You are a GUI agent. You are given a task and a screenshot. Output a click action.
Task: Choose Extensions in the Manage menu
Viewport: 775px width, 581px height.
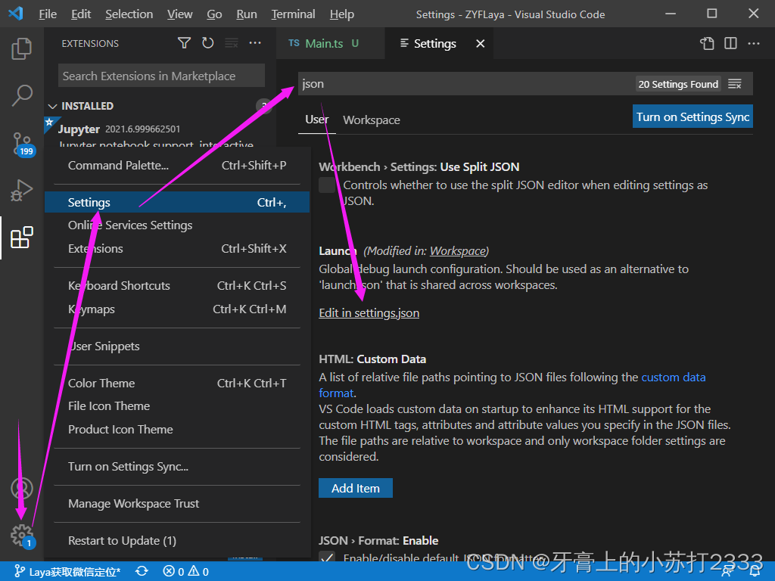coord(177,248)
